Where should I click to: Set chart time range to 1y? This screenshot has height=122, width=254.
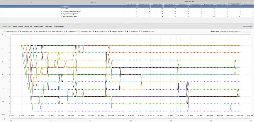(91, 120)
